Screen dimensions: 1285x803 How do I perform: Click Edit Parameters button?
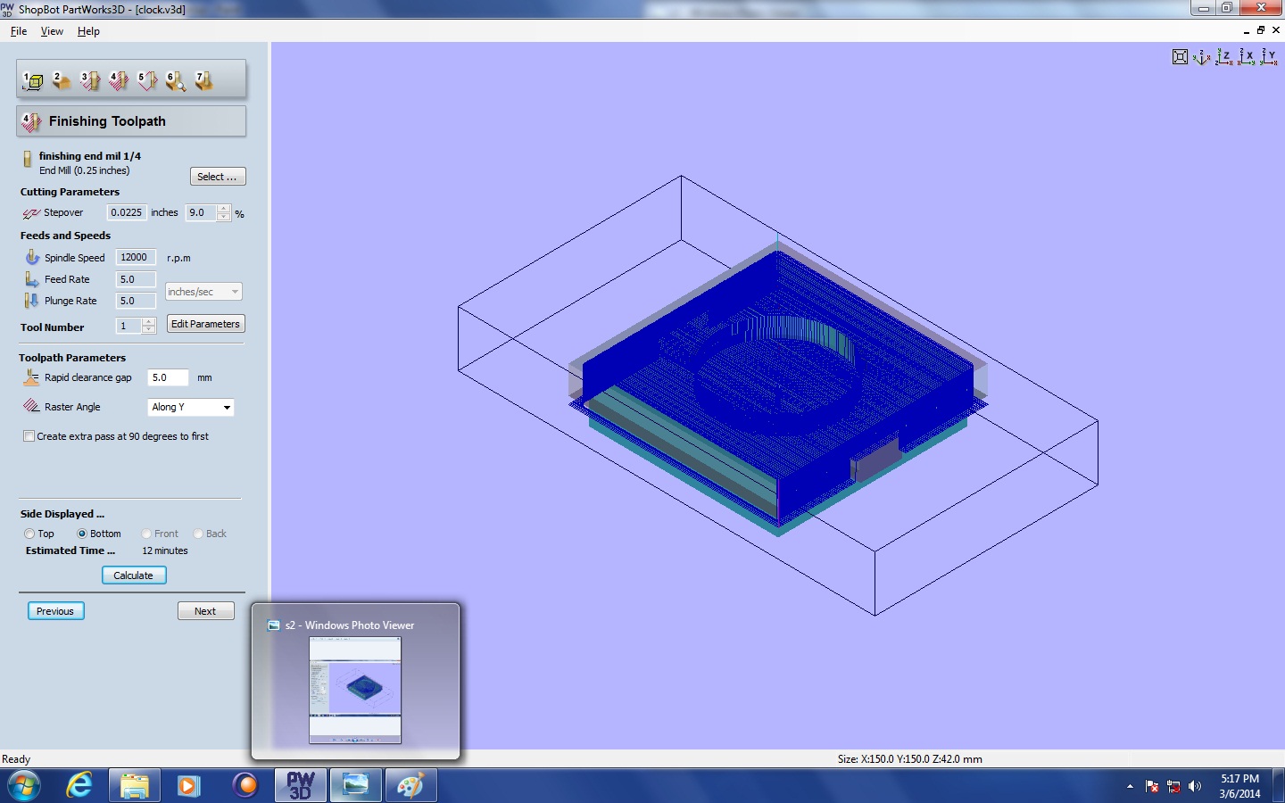tap(205, 324)
